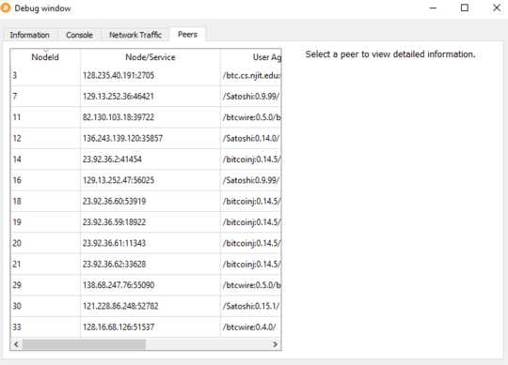Screen dimensions: 508x365
Task: Click user agent /btc.cs.njit.edu cell
Action: 251,76
